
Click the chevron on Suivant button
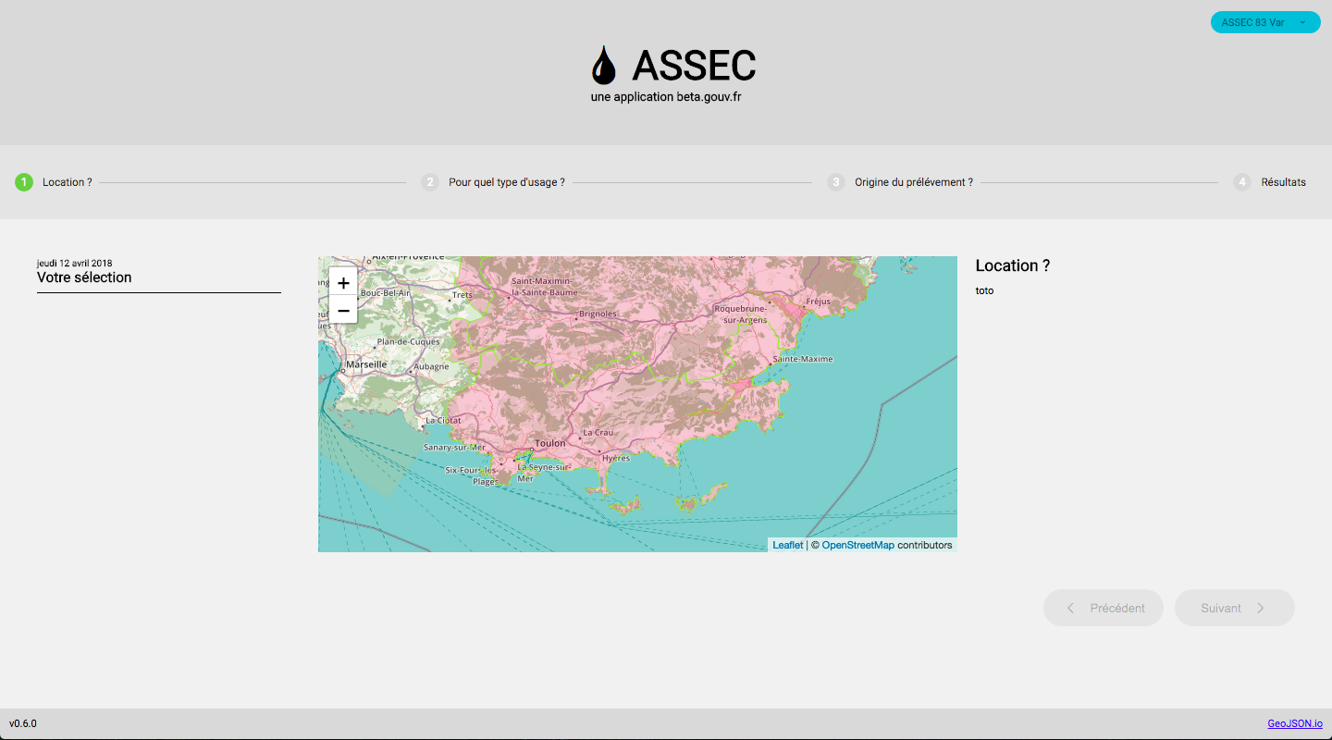(x=1261, y=608)
